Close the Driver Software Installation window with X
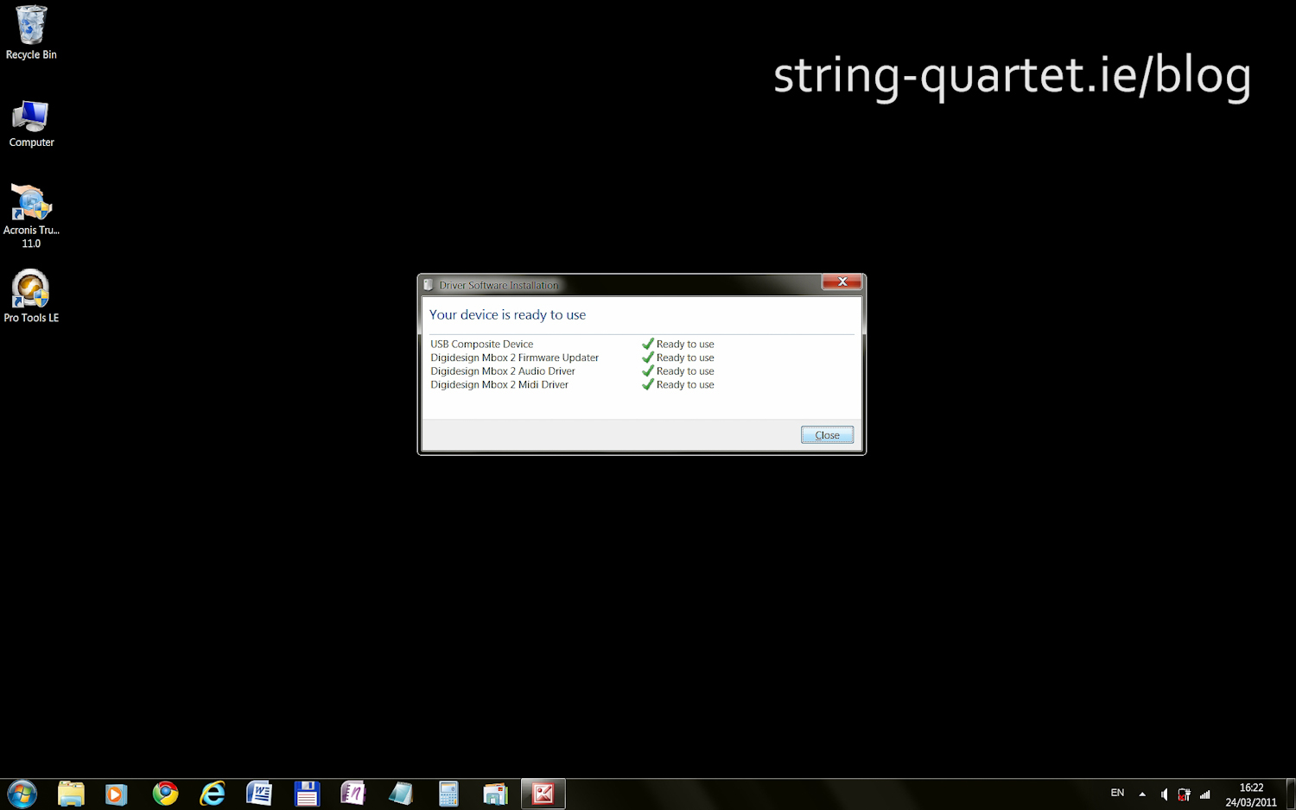Viewport: 1296px width, 810px height. tap(842, 282)
